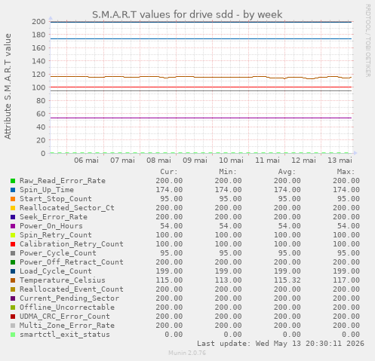This screenshot has width=375, height=361.
Task: Click the 09 mai x-axis date label
Action: (195, 160)
